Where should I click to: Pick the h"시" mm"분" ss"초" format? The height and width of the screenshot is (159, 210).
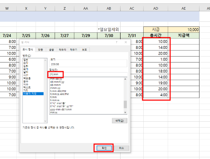(x=62, y=107)
